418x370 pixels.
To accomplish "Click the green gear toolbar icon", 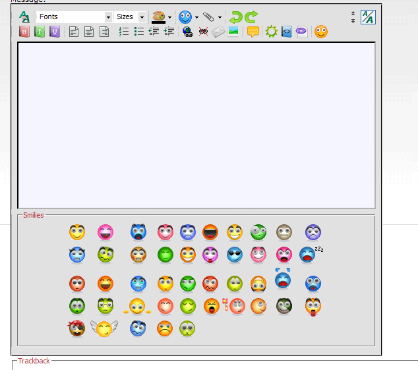I will [272, 32].
